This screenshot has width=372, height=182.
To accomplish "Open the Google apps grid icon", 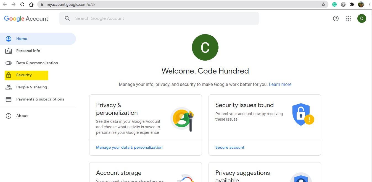I will [x=349, y=18].
